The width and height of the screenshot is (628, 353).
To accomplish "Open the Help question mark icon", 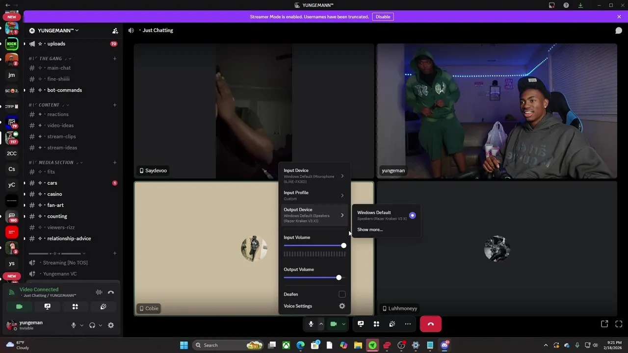I will point(566,5).
